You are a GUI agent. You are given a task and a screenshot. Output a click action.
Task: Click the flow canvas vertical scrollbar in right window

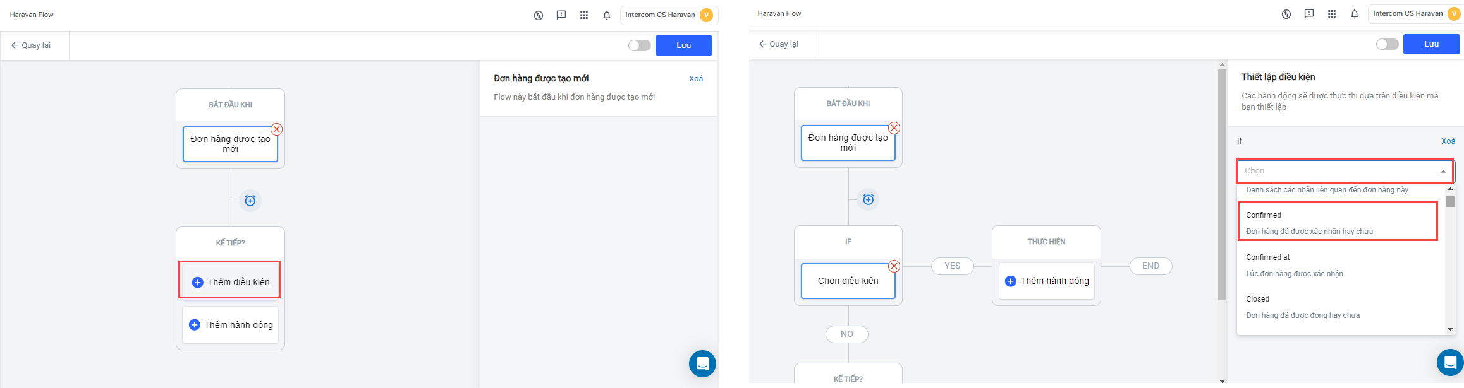[x=1222, y=185]
